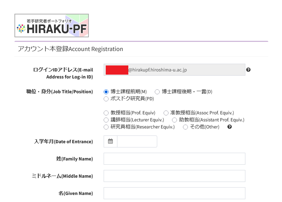Click the Family Name input field
282x202 pixels.
pos(174,159)
